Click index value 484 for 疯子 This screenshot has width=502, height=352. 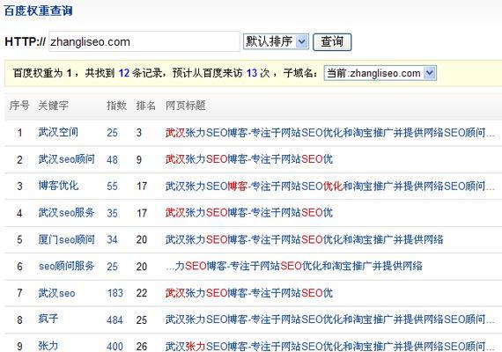115,319
